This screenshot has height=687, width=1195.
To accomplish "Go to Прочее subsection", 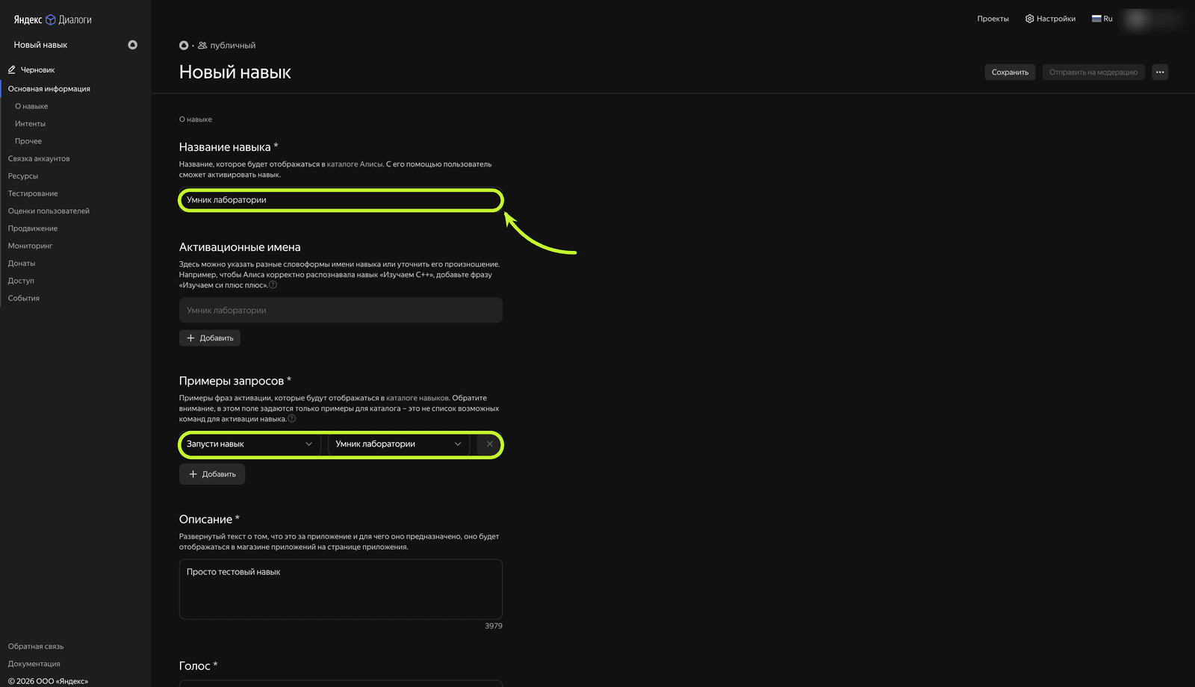I will tap(28, 141).
